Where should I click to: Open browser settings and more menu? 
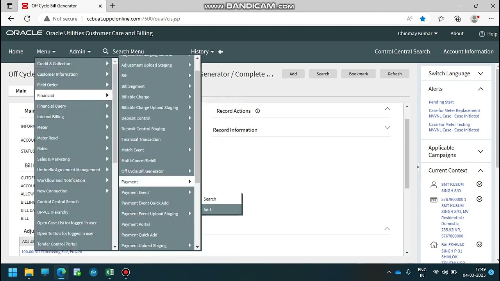point(491,18)
